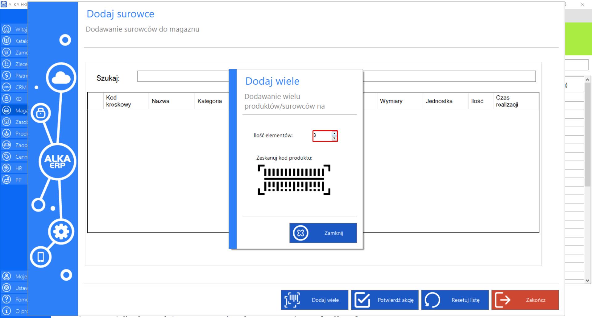
Task: Select the Zasoby icon in sidebar
Action: pyautogui.click(x=6, y=122)
